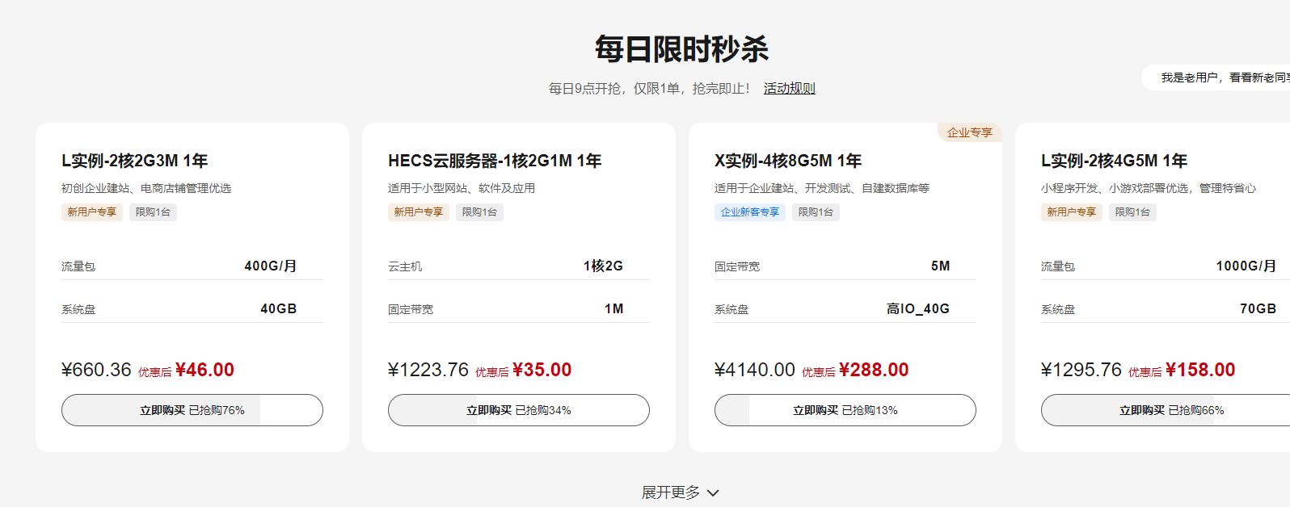Click the 系统盘 高IO_40G spec row
Screen dimensions: 1290x507
coord(845,308)
